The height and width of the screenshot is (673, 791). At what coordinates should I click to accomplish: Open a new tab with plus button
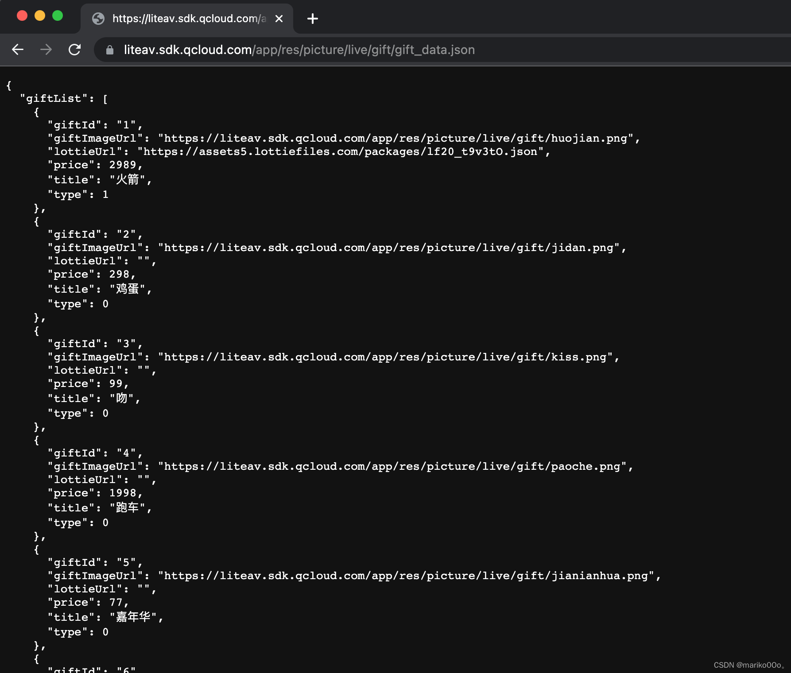pos(313,19)
